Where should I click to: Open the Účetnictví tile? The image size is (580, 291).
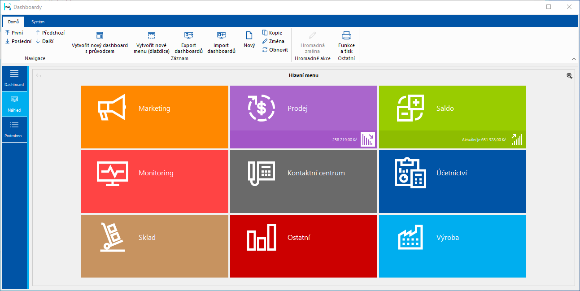coord(453,182)
